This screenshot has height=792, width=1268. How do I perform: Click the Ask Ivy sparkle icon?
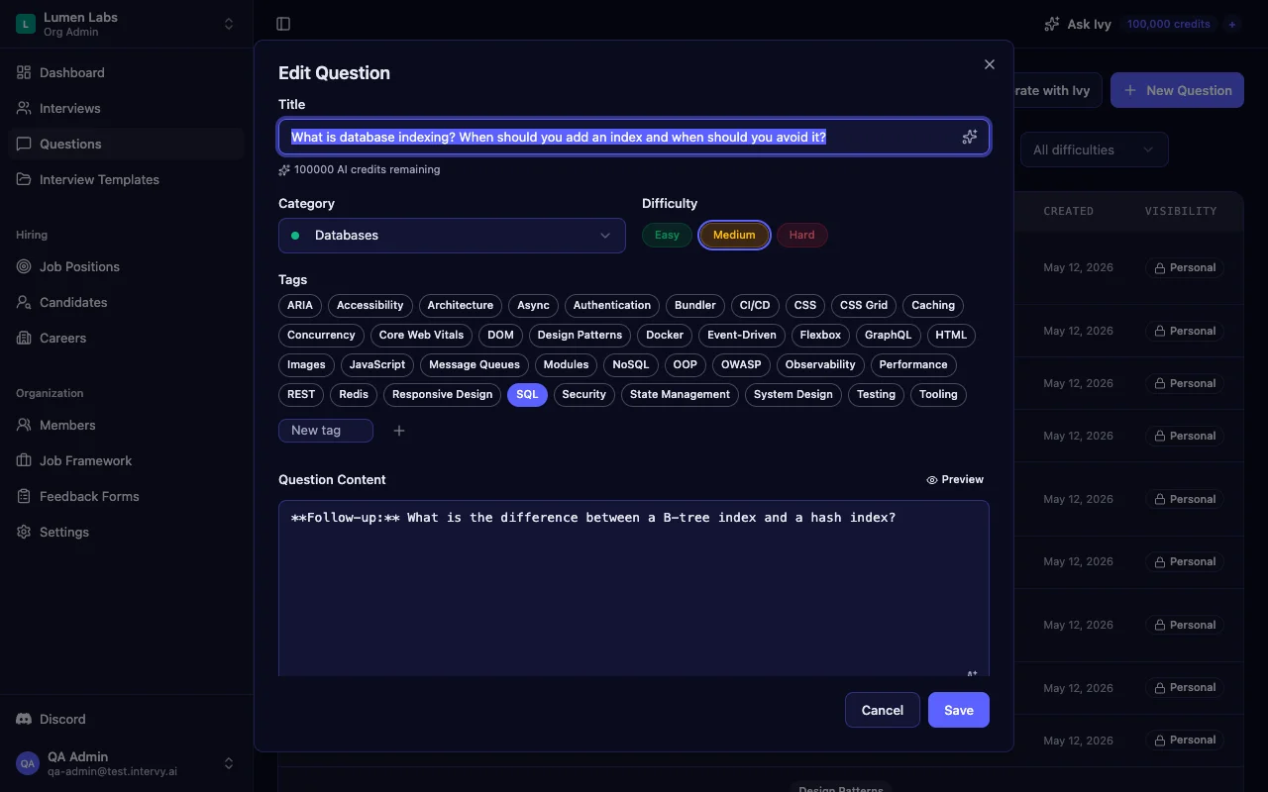click(1052, 24)
